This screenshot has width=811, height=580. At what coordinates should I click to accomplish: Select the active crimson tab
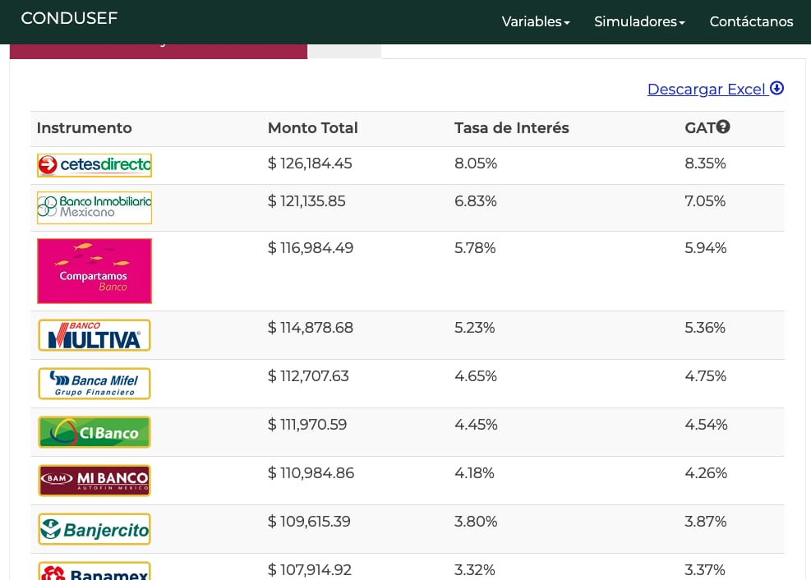click(159, 50)
